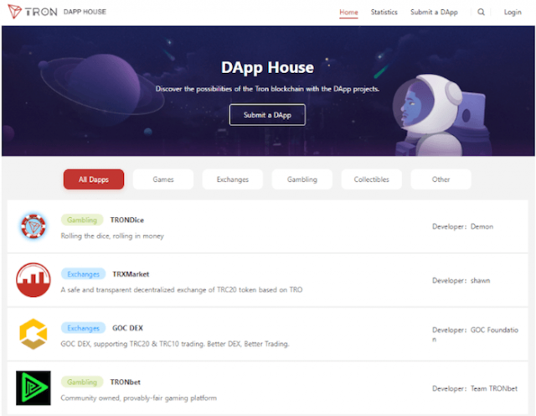Open the search magnifier icon
536x416 pixels.
coord(481,12)
